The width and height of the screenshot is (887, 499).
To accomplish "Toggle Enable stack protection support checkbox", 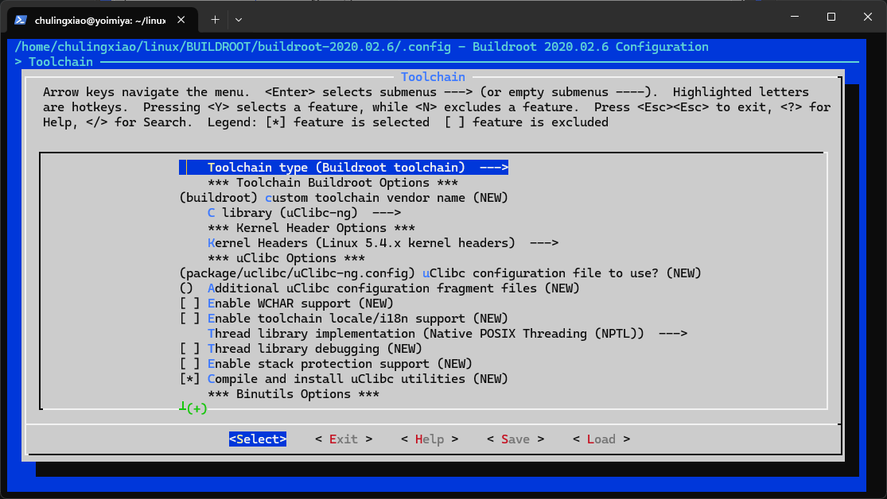I will (189, 364).
